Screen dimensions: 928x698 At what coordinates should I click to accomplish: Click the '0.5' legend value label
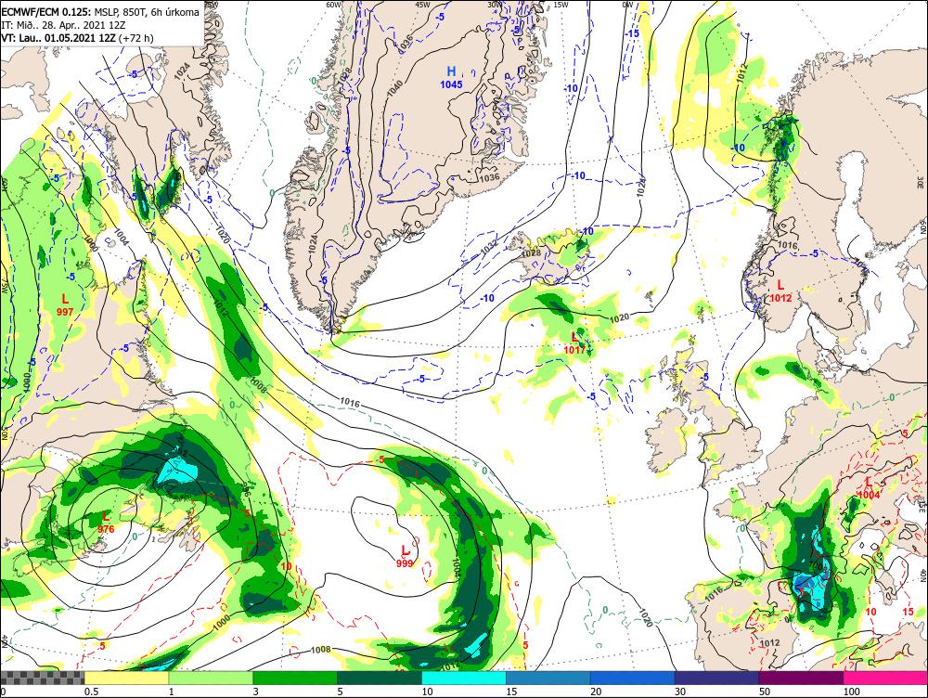tap(91, 692)
